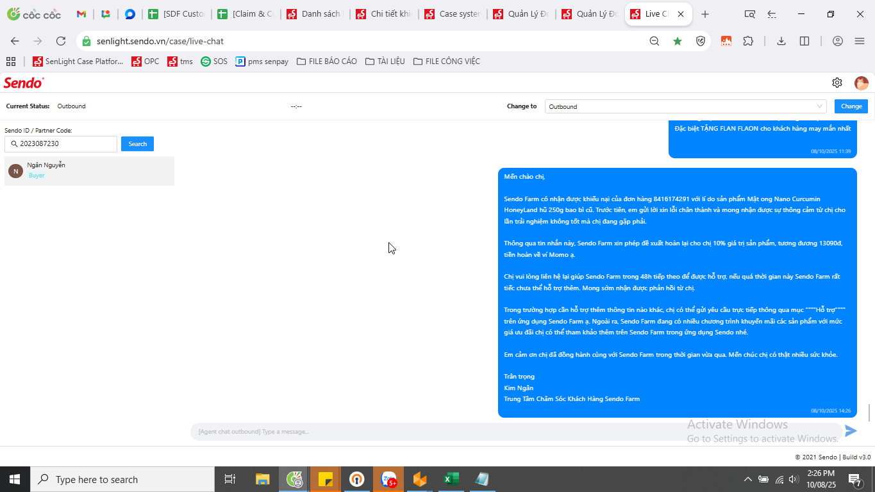Open File Explorer from the taskbar
The image size is (875, 492).
(x=263, y=479)
